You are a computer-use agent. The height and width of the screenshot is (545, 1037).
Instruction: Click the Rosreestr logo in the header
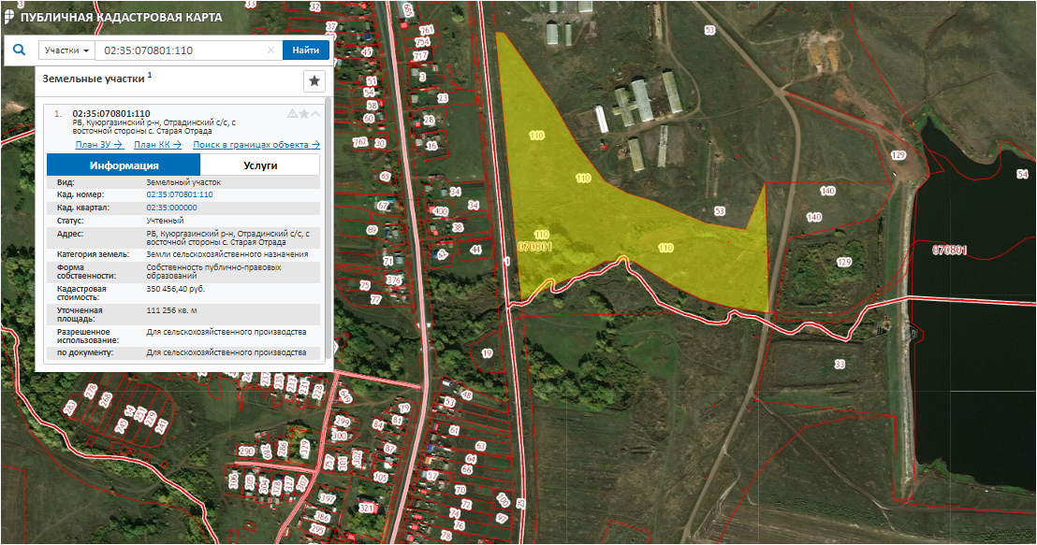pos(9,17)
